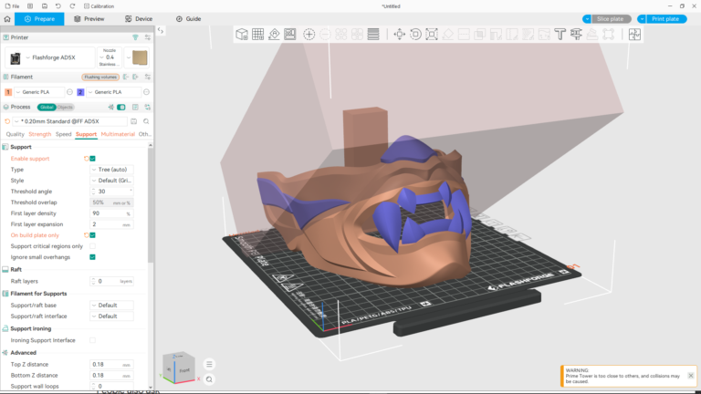
Task: Click the zoom-to-fit magnifier near view cube
Action: [209, 379]
